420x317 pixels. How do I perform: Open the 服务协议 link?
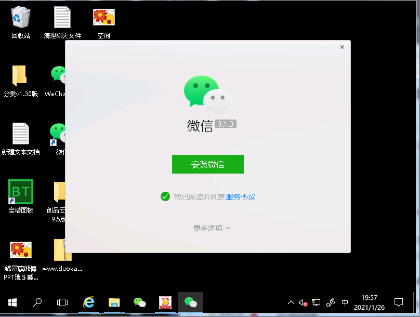click(x=241, y=196)
